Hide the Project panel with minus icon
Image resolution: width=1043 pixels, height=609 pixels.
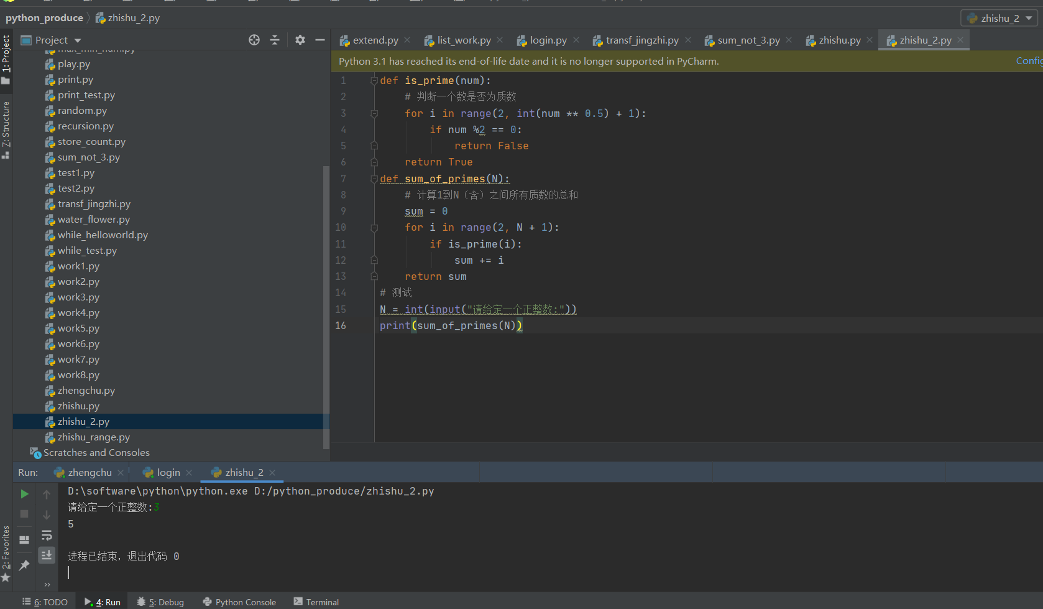point(320,40)
